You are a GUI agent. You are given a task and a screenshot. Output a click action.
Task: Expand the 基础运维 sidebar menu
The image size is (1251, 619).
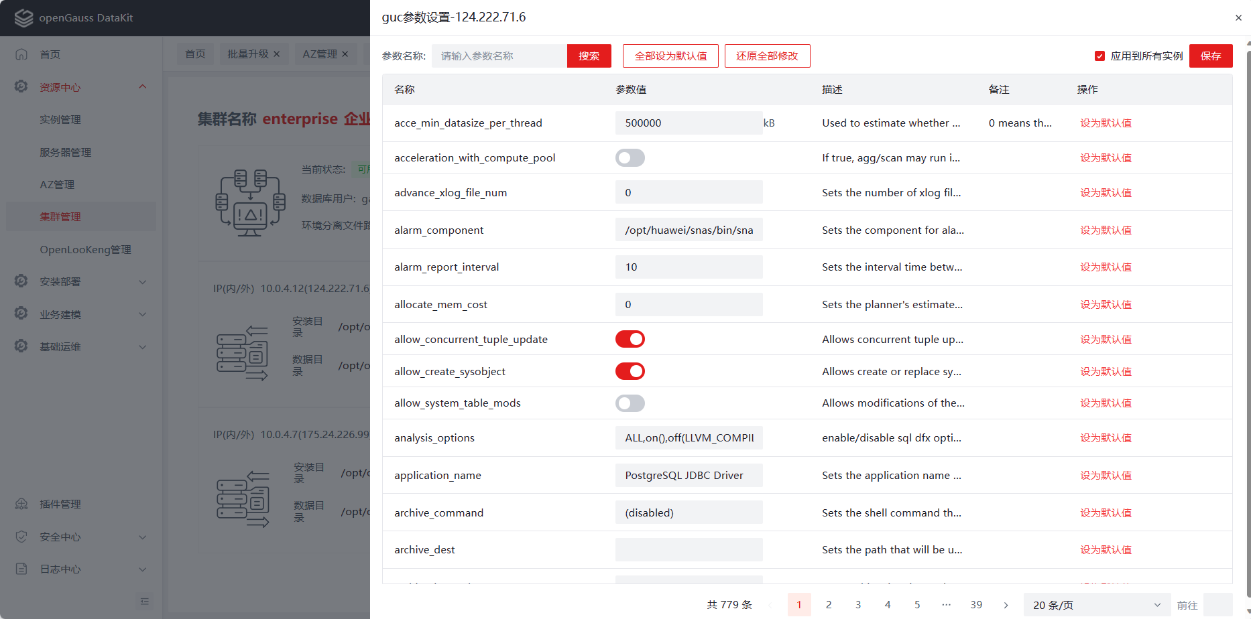[80, 346]
